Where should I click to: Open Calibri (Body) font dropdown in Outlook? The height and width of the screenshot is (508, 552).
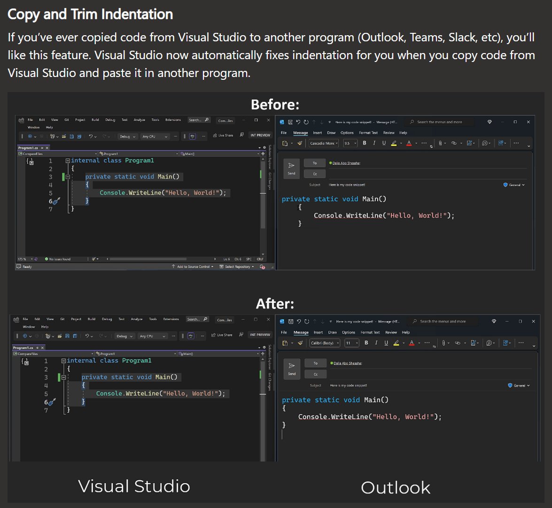(x=325, y=343)
